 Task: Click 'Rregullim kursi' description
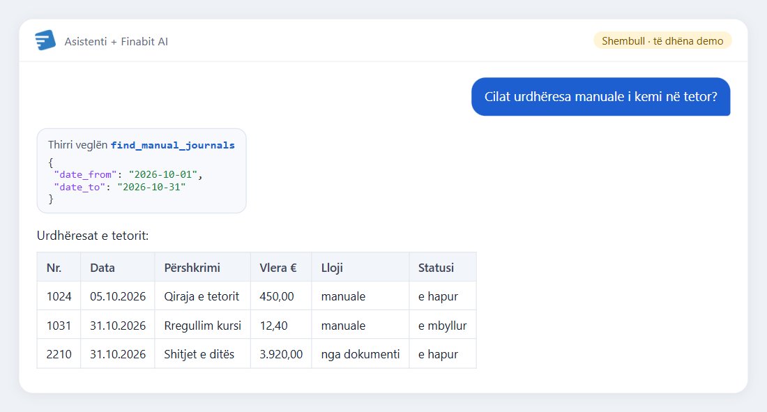point(202,326)
